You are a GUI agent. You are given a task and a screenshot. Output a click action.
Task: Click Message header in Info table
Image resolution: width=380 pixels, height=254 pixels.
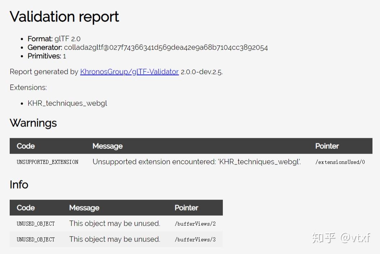click(x=84, y=208)
